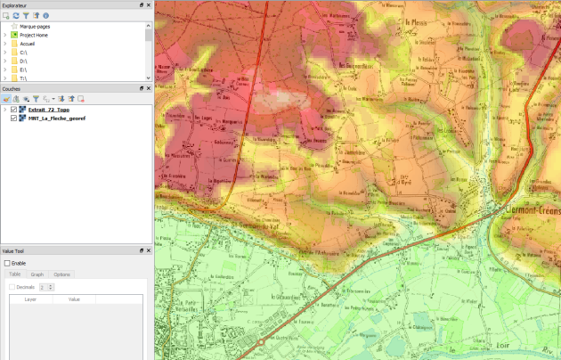Switch to the Graph tab
This screenshot has width=561, height=360.
pos(37,274)
